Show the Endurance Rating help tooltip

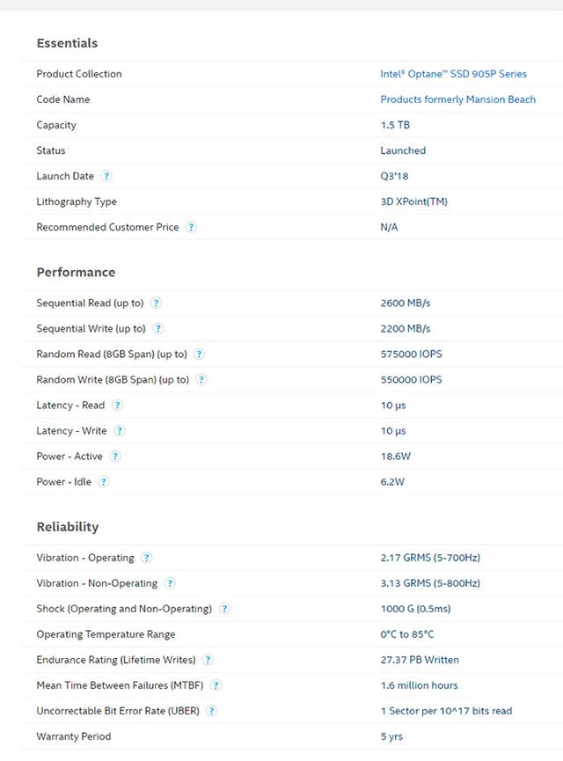coord(208,660)
